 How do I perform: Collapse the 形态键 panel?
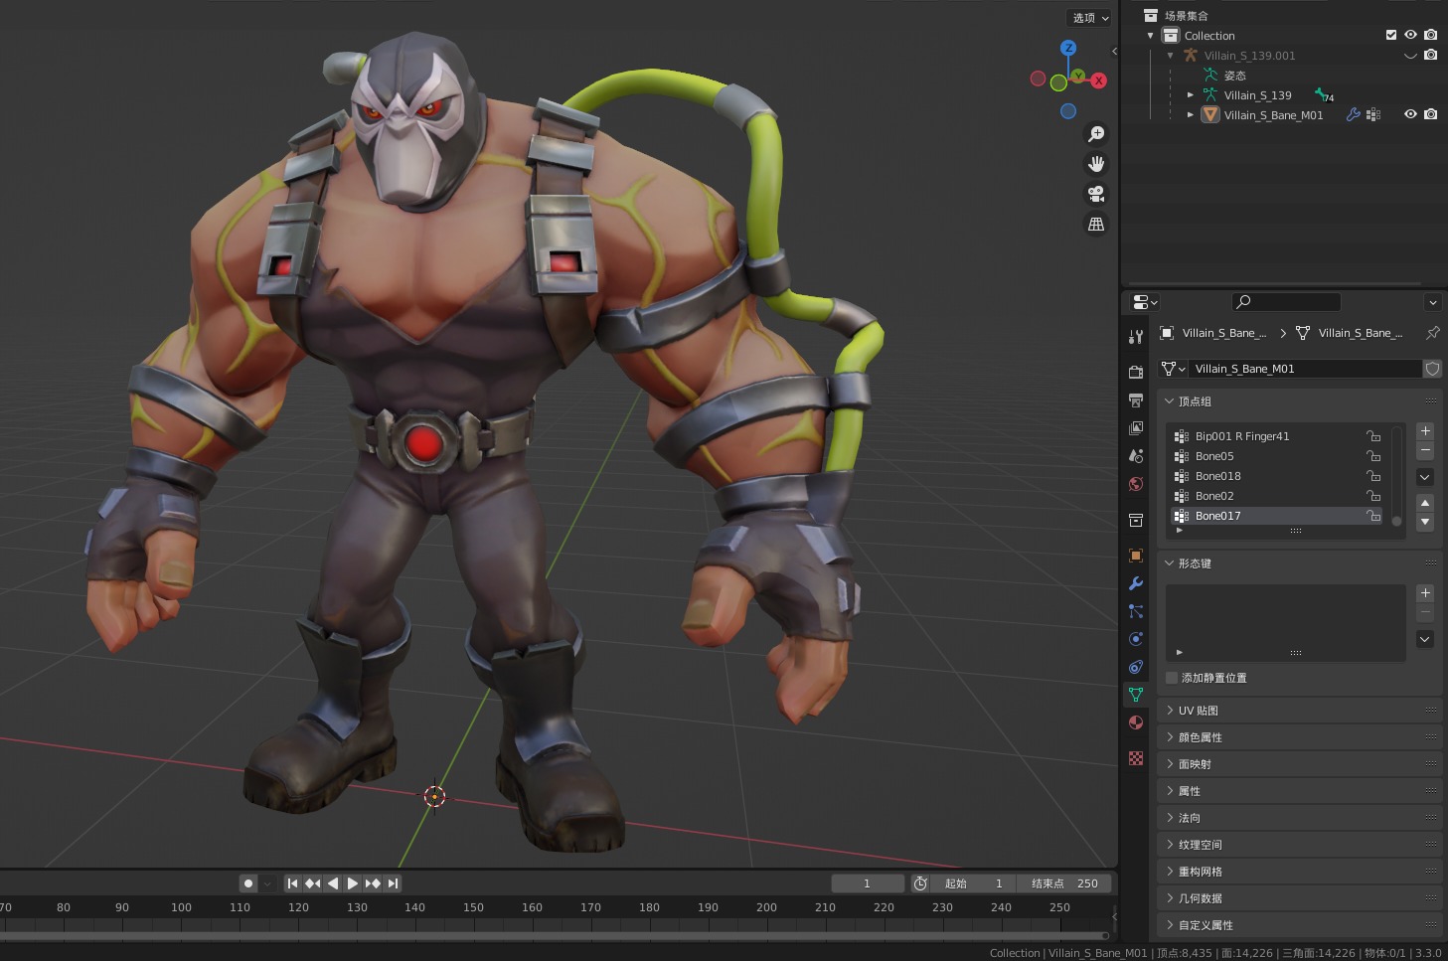coord(1170,563)
